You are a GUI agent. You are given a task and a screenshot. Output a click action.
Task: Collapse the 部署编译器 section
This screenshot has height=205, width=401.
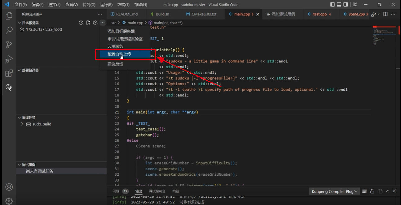(19, 70)
